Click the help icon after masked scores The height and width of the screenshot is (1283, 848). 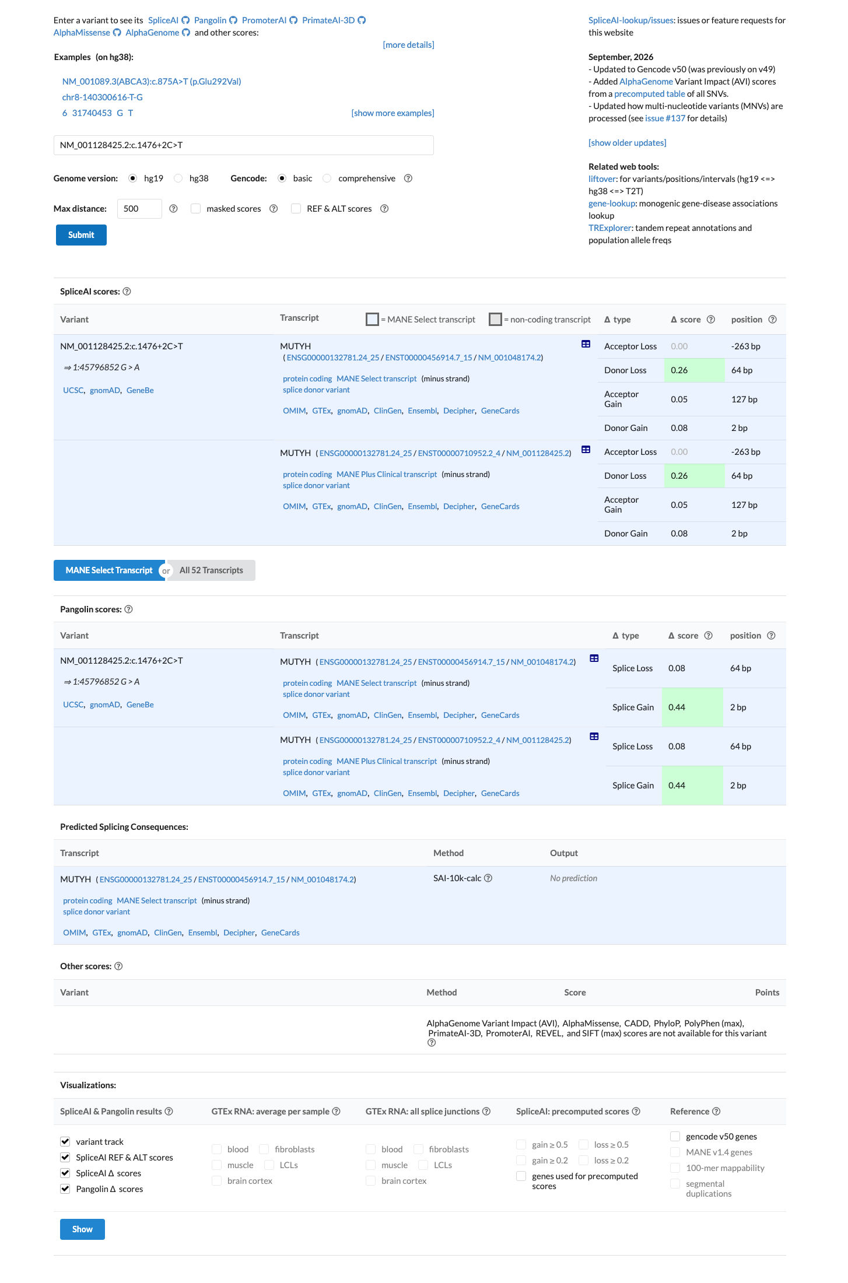point(274,209)
